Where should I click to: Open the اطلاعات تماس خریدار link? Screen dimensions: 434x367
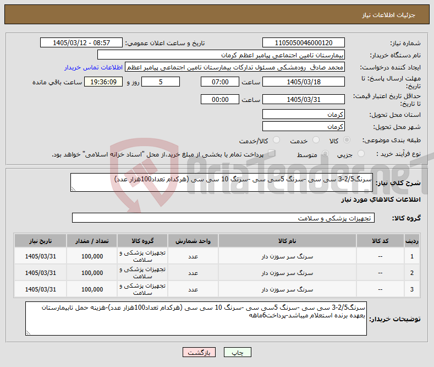pyautogui.click(x=94, y=67)
